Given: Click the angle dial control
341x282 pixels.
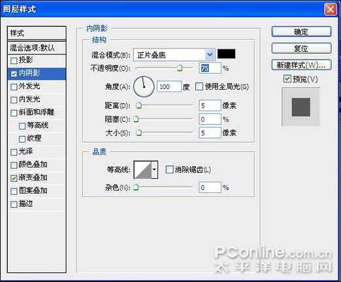Looking at the screenshot, I should coord(144,86).
